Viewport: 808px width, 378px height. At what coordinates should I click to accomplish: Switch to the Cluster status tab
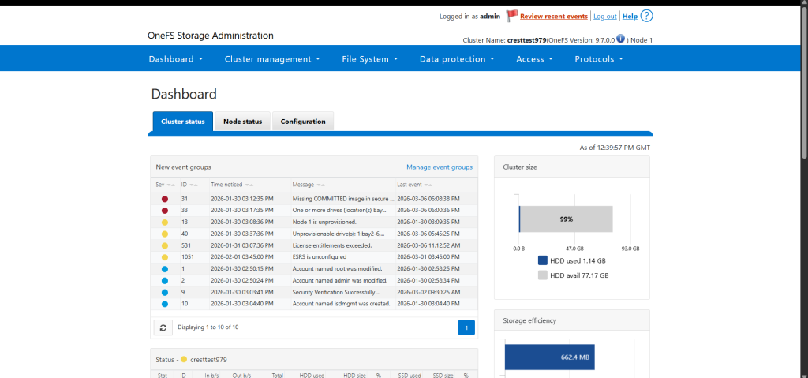183,122
